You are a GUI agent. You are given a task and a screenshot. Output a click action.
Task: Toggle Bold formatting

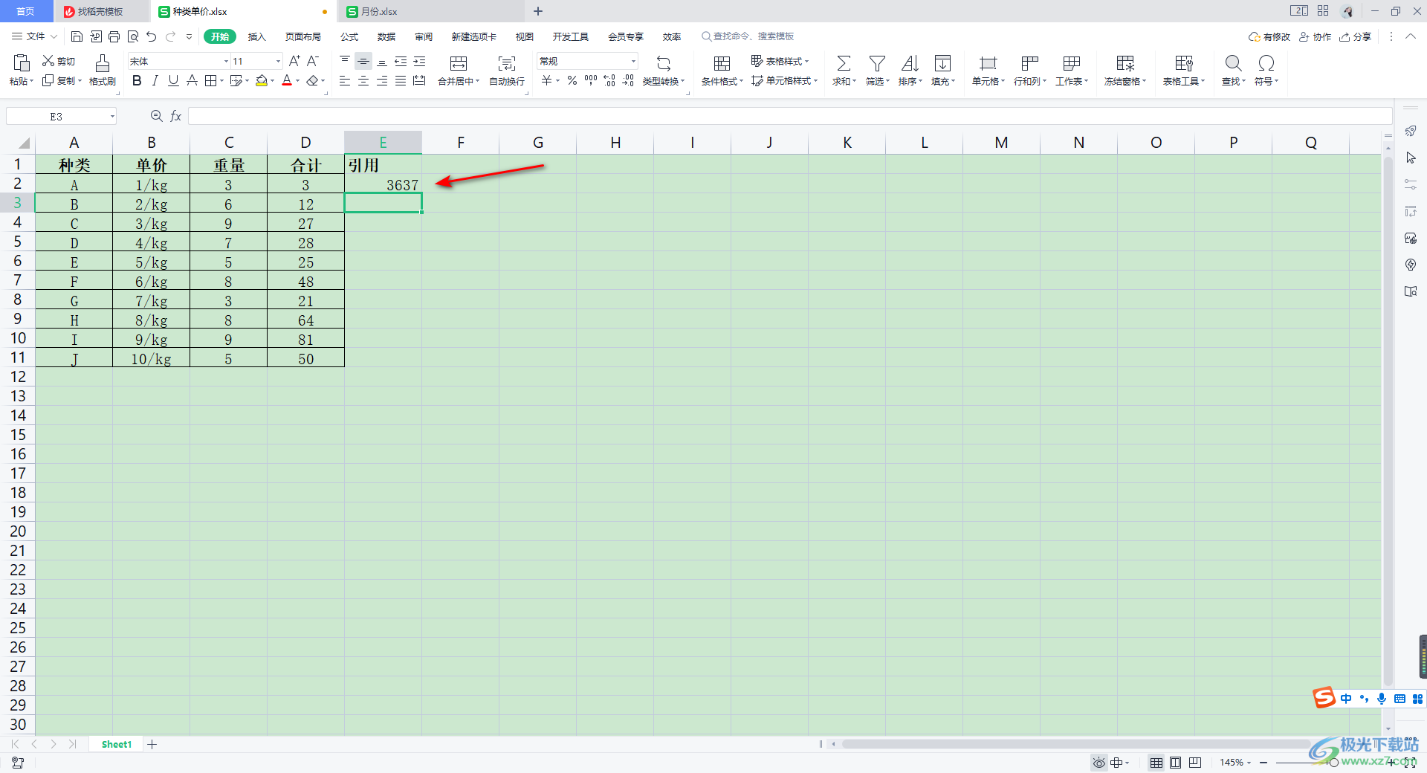tap(137, 80)
